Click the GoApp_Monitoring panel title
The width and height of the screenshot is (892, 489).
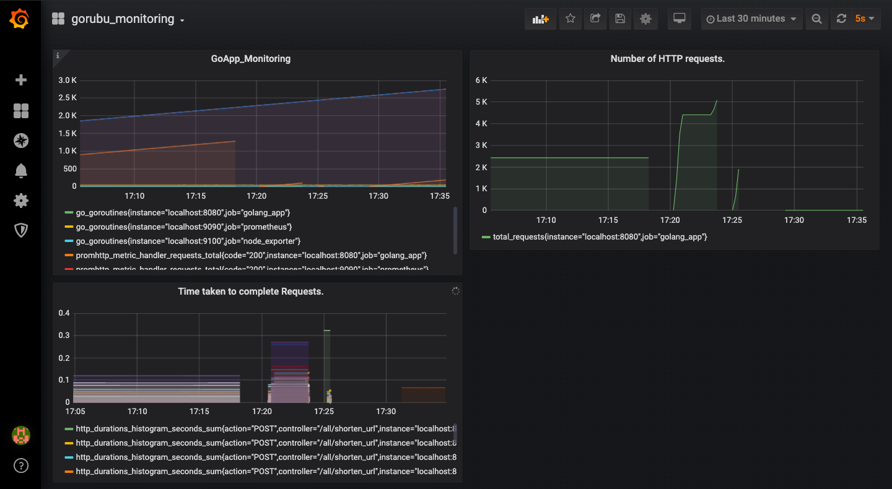point(251,59)
